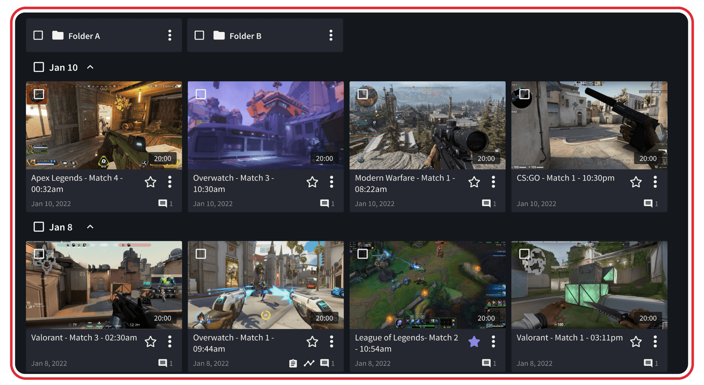This screenshot has width=704, height=385.
Task: Open Folder B
Action: [245, 36]
